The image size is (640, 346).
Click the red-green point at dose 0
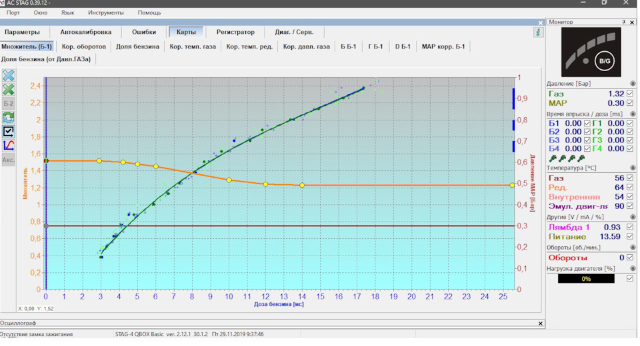pyautogui.click(x=46, y=161)
